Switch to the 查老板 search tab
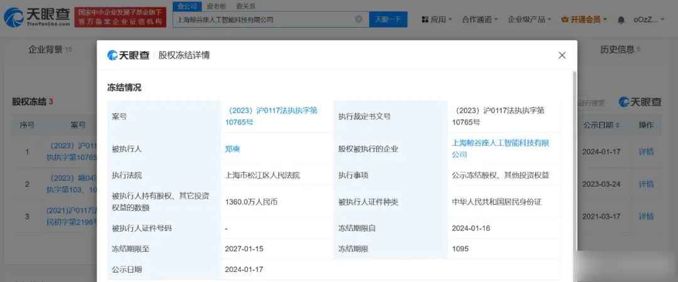The height and width of the screenshot is (282, 678). click(217, 6)
